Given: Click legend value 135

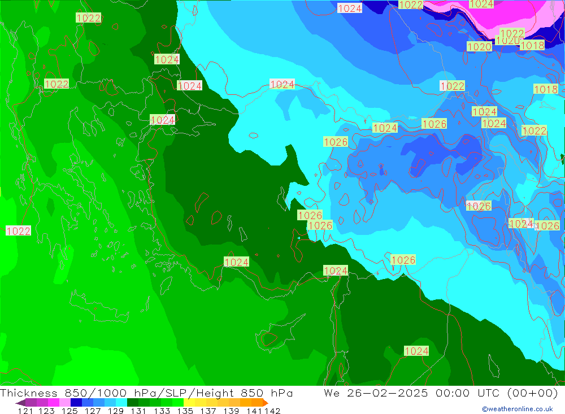Looking at the screenshot, I should click(x=185, y=411).
